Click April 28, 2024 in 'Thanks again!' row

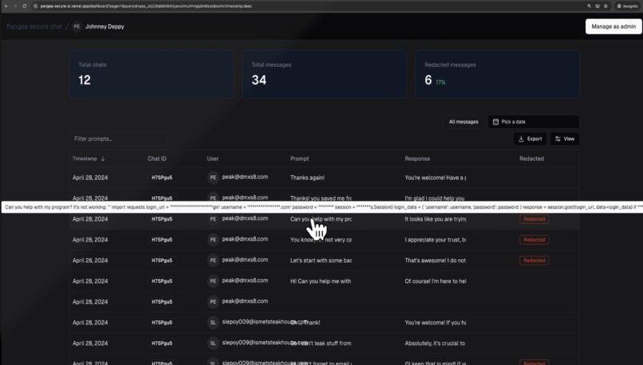pyautogui.click(x=90, y=178)
